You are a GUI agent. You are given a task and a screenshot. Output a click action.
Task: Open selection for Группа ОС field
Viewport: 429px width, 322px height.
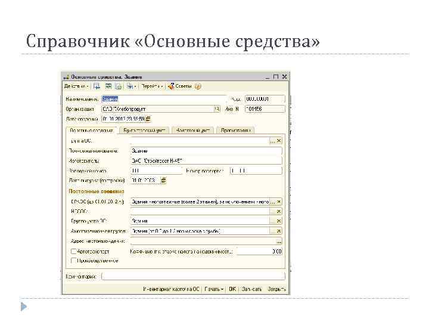[272, 141]
